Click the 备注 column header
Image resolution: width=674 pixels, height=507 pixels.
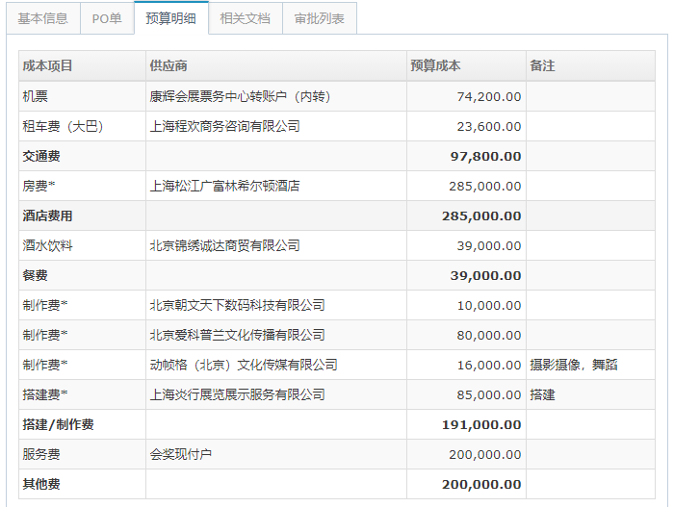point(542,65)
